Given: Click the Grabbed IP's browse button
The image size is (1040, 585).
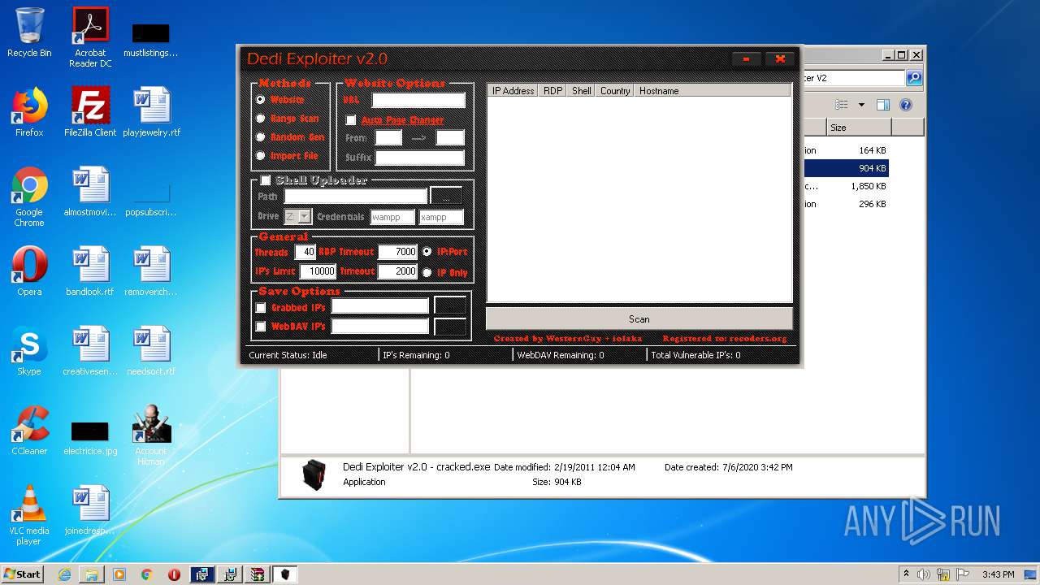Looking at the screenshot, I should coord(450,305).
